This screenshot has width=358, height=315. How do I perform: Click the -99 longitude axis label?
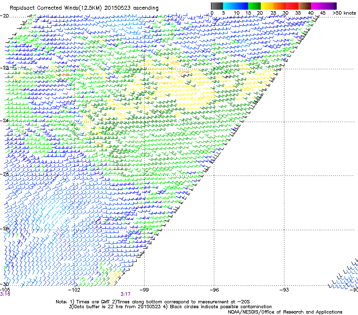(144, 290)
